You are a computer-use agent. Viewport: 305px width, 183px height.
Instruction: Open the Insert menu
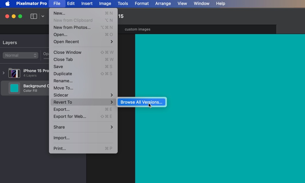tap(87, 4)
